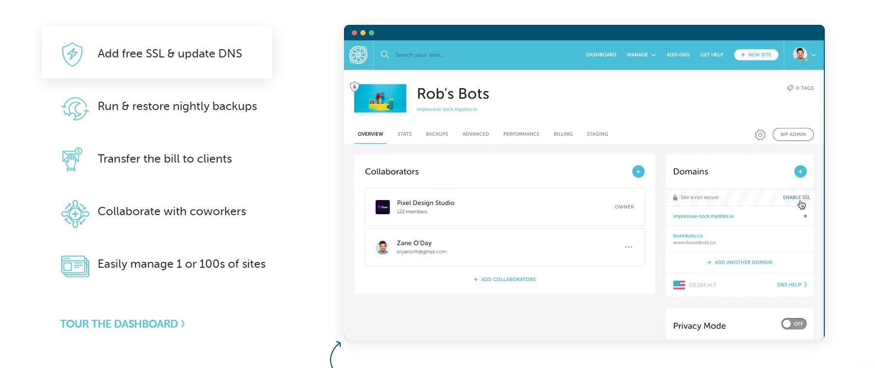Screen dimensions: 875x368
Task: Select Add free SSL & update DNS card
Action: [x=157, y=52]
